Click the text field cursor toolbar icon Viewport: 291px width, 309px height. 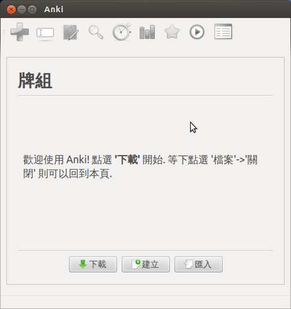(45, 33)
